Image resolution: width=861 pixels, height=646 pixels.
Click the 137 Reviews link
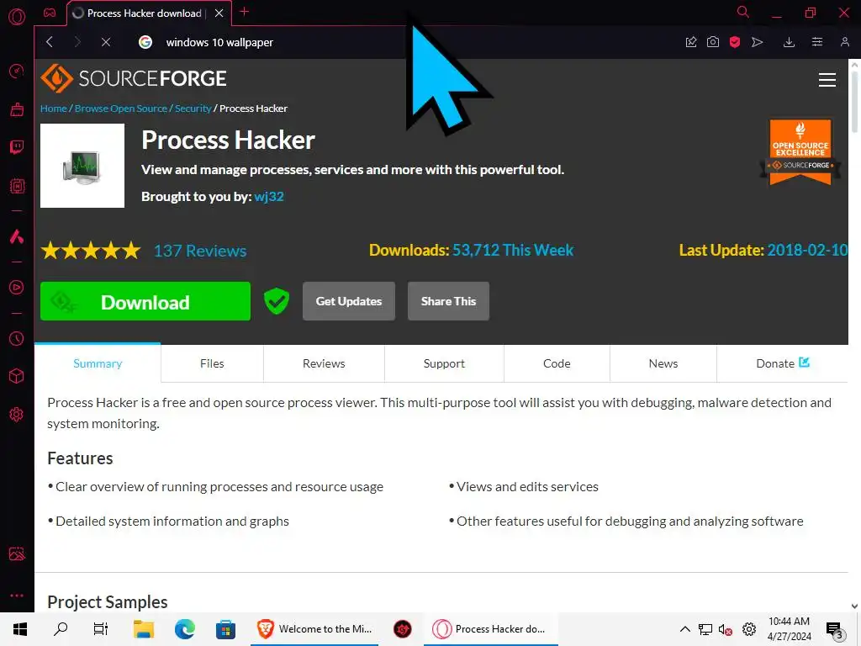coord(200,251)
